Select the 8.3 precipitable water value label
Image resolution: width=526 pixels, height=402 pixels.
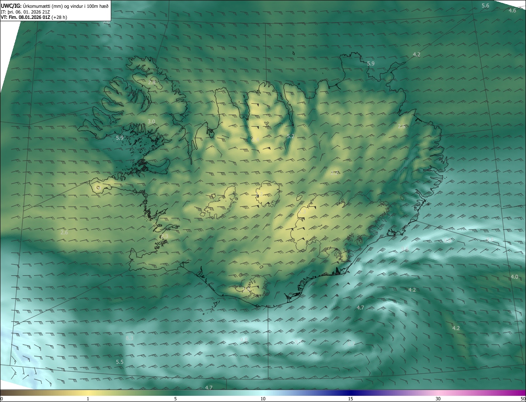point(129,338)
